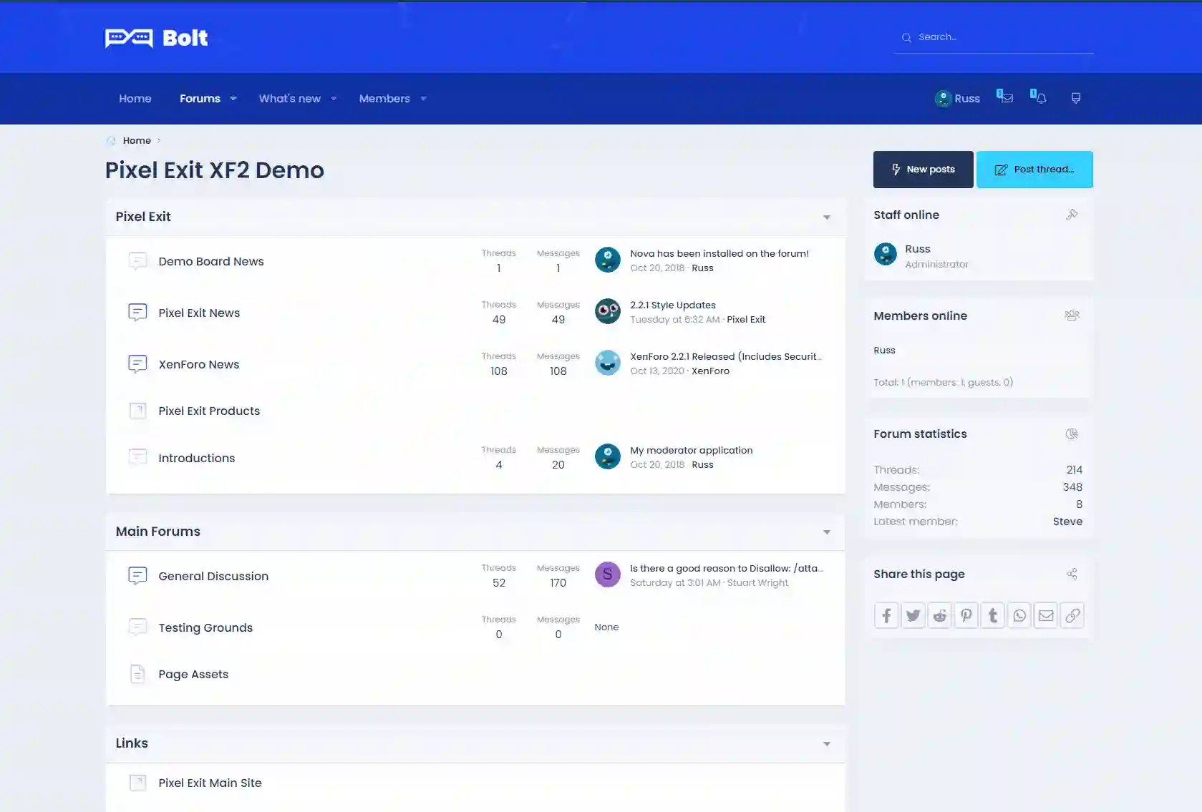Click Russ under Members online
The image size is (1202, 812).
pos(884,350)
